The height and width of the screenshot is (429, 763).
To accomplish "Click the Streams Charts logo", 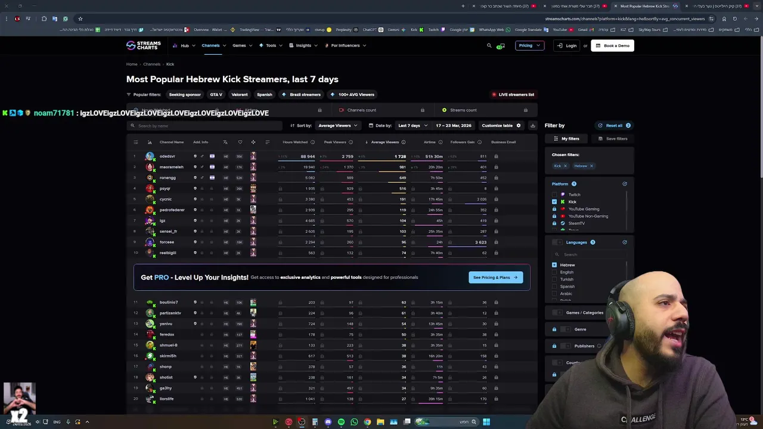I will pos(143,45).
